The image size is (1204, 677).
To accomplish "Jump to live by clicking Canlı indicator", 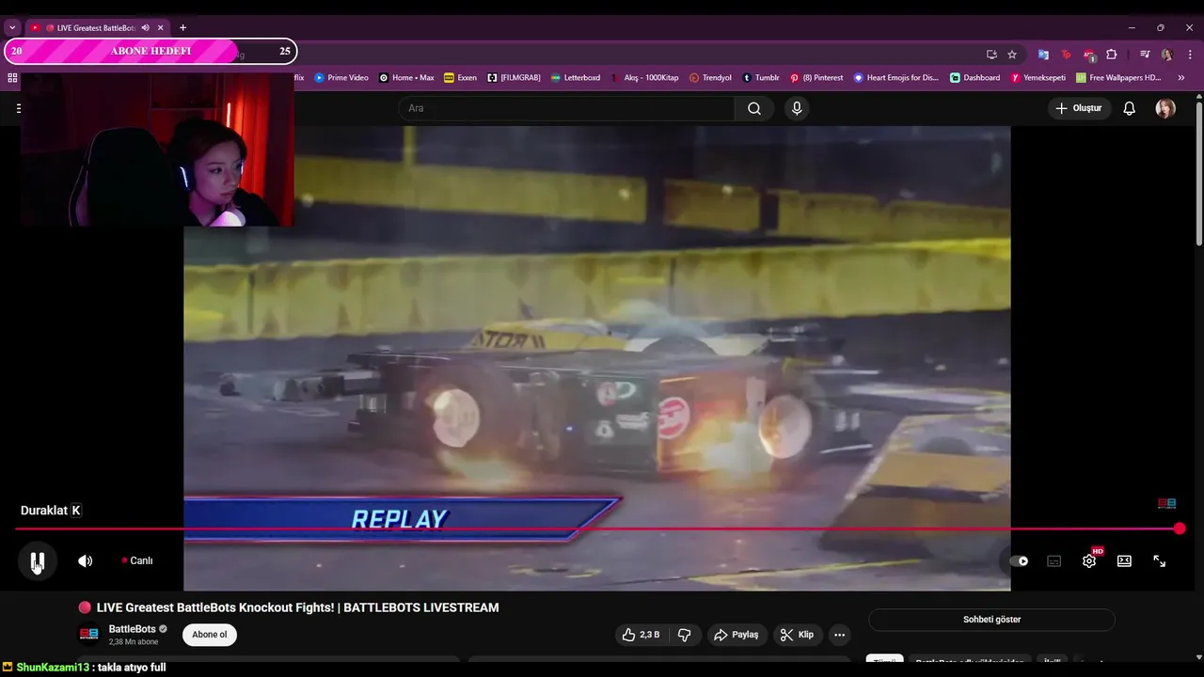I will pos(137,560).
